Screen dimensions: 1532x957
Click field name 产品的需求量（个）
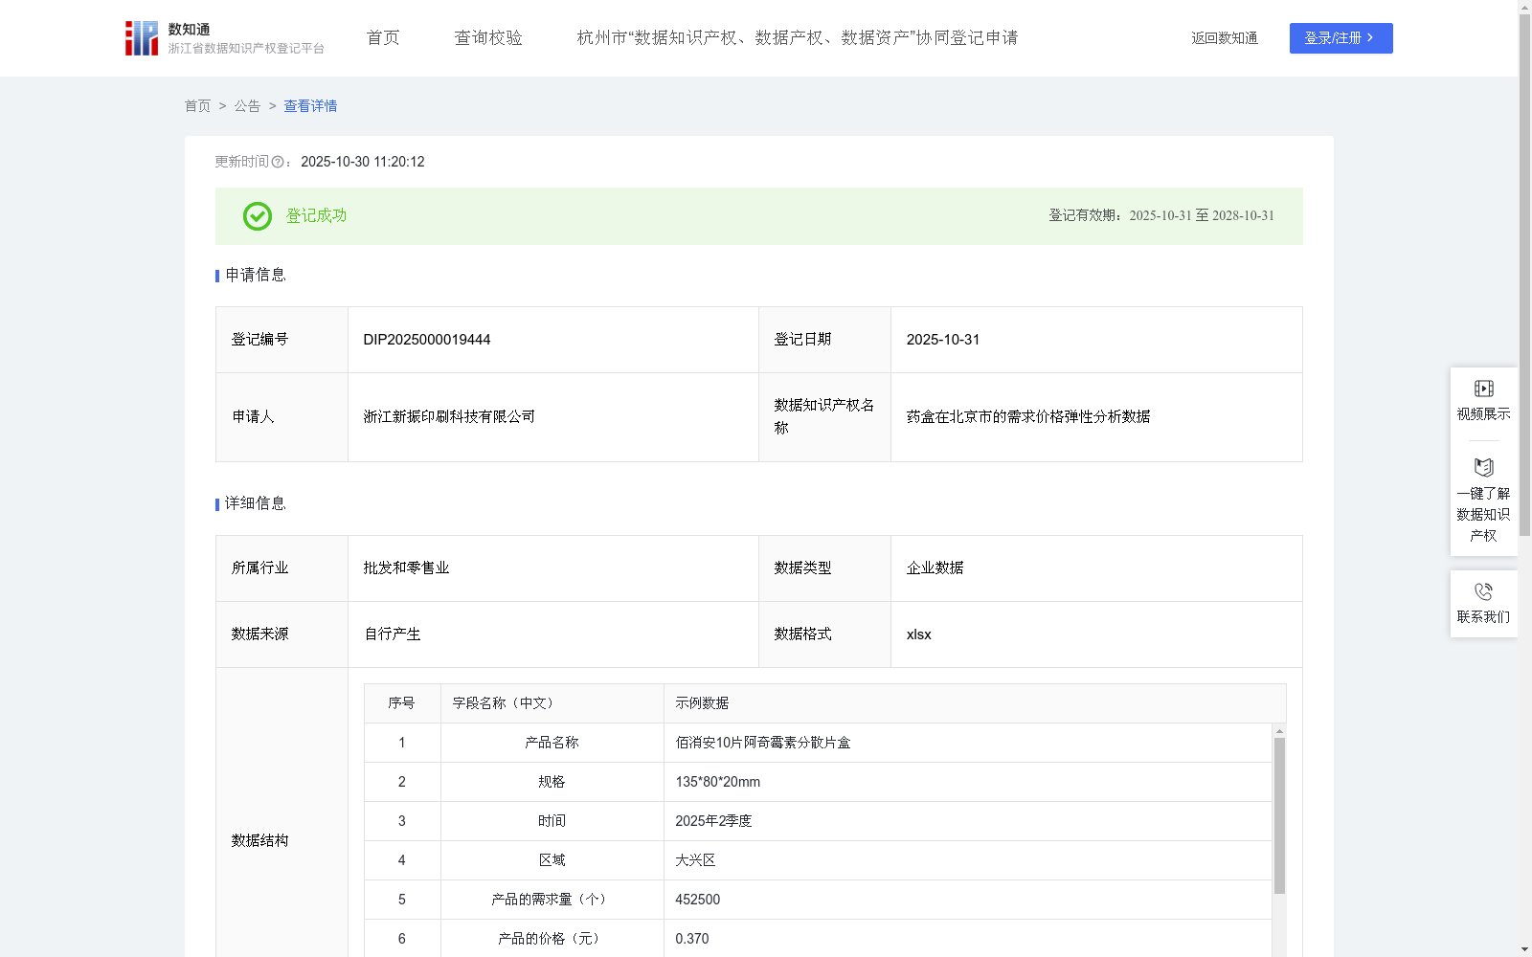(x=552, y=900)
